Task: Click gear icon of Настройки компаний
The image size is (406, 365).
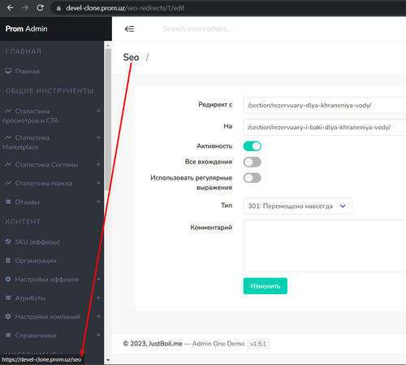Action: [8, 316]
